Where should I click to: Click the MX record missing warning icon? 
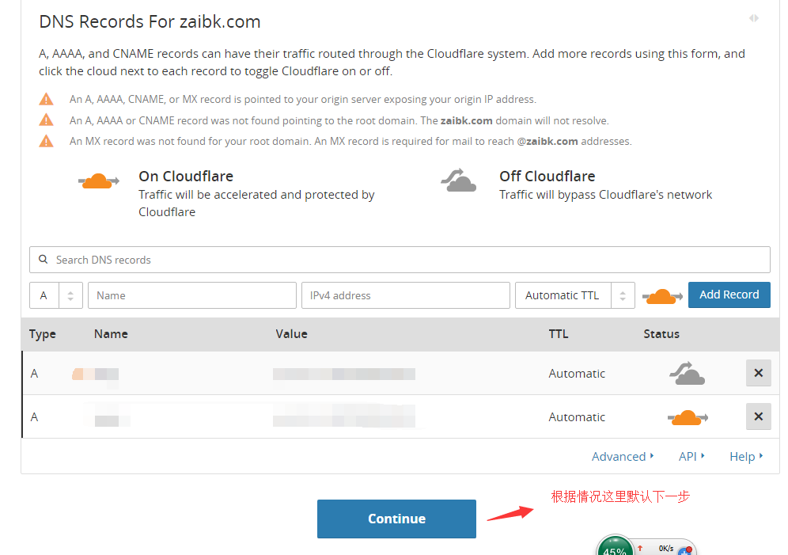tap(46, 141)
